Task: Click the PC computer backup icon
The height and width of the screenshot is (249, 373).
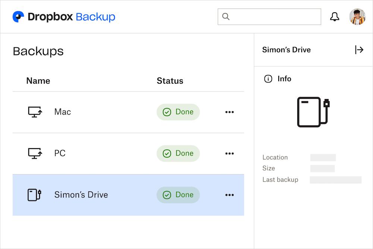Action: click(35, 153)
